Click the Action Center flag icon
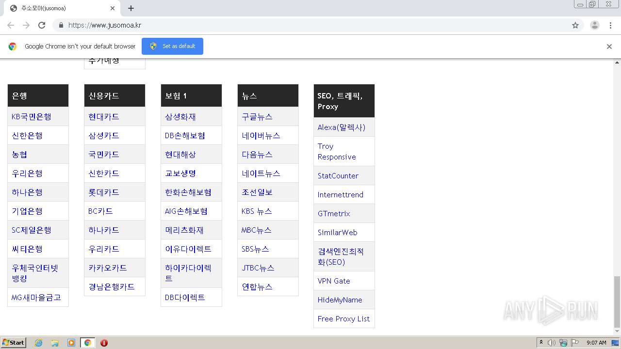This screenshot has height=349, width=621. coord(575,343)
